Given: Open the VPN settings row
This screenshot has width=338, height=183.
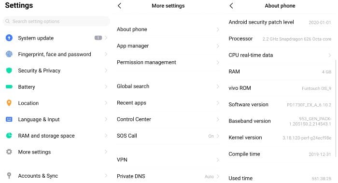Looking at the screenshot, I should pos(168,160).
